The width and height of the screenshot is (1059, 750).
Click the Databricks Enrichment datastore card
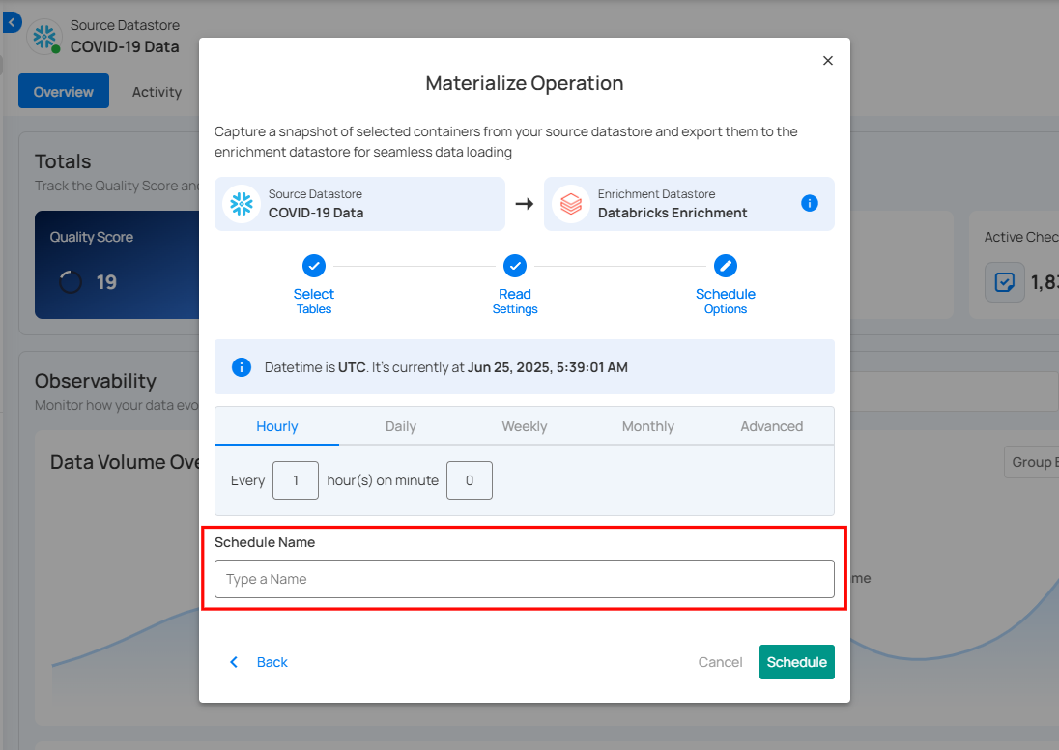point(689,204)
